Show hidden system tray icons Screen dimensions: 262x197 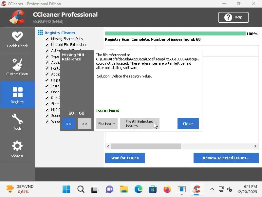(x=212, y=189)
